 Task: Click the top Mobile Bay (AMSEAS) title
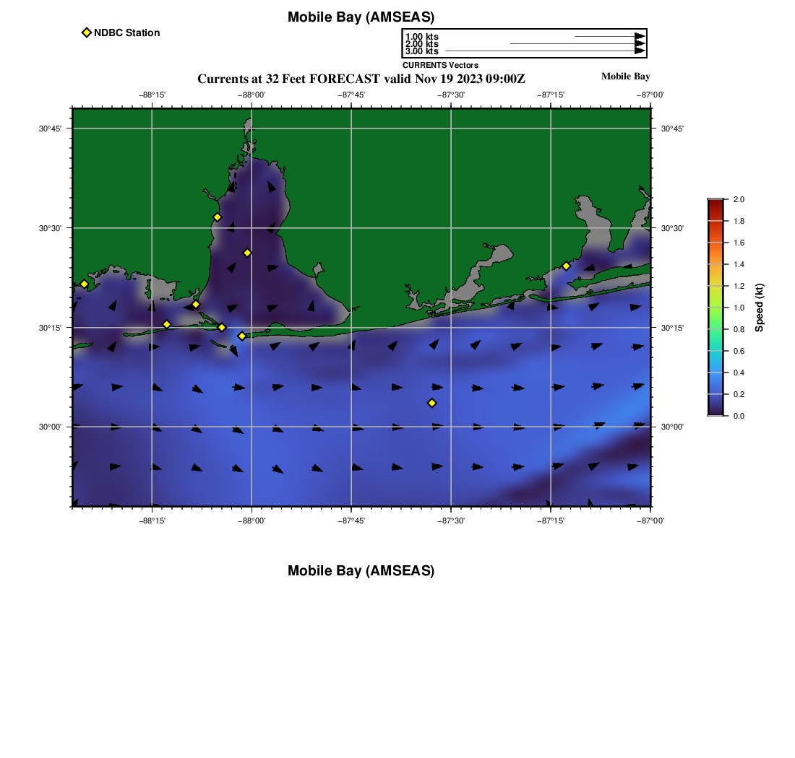tap(361, 17)
